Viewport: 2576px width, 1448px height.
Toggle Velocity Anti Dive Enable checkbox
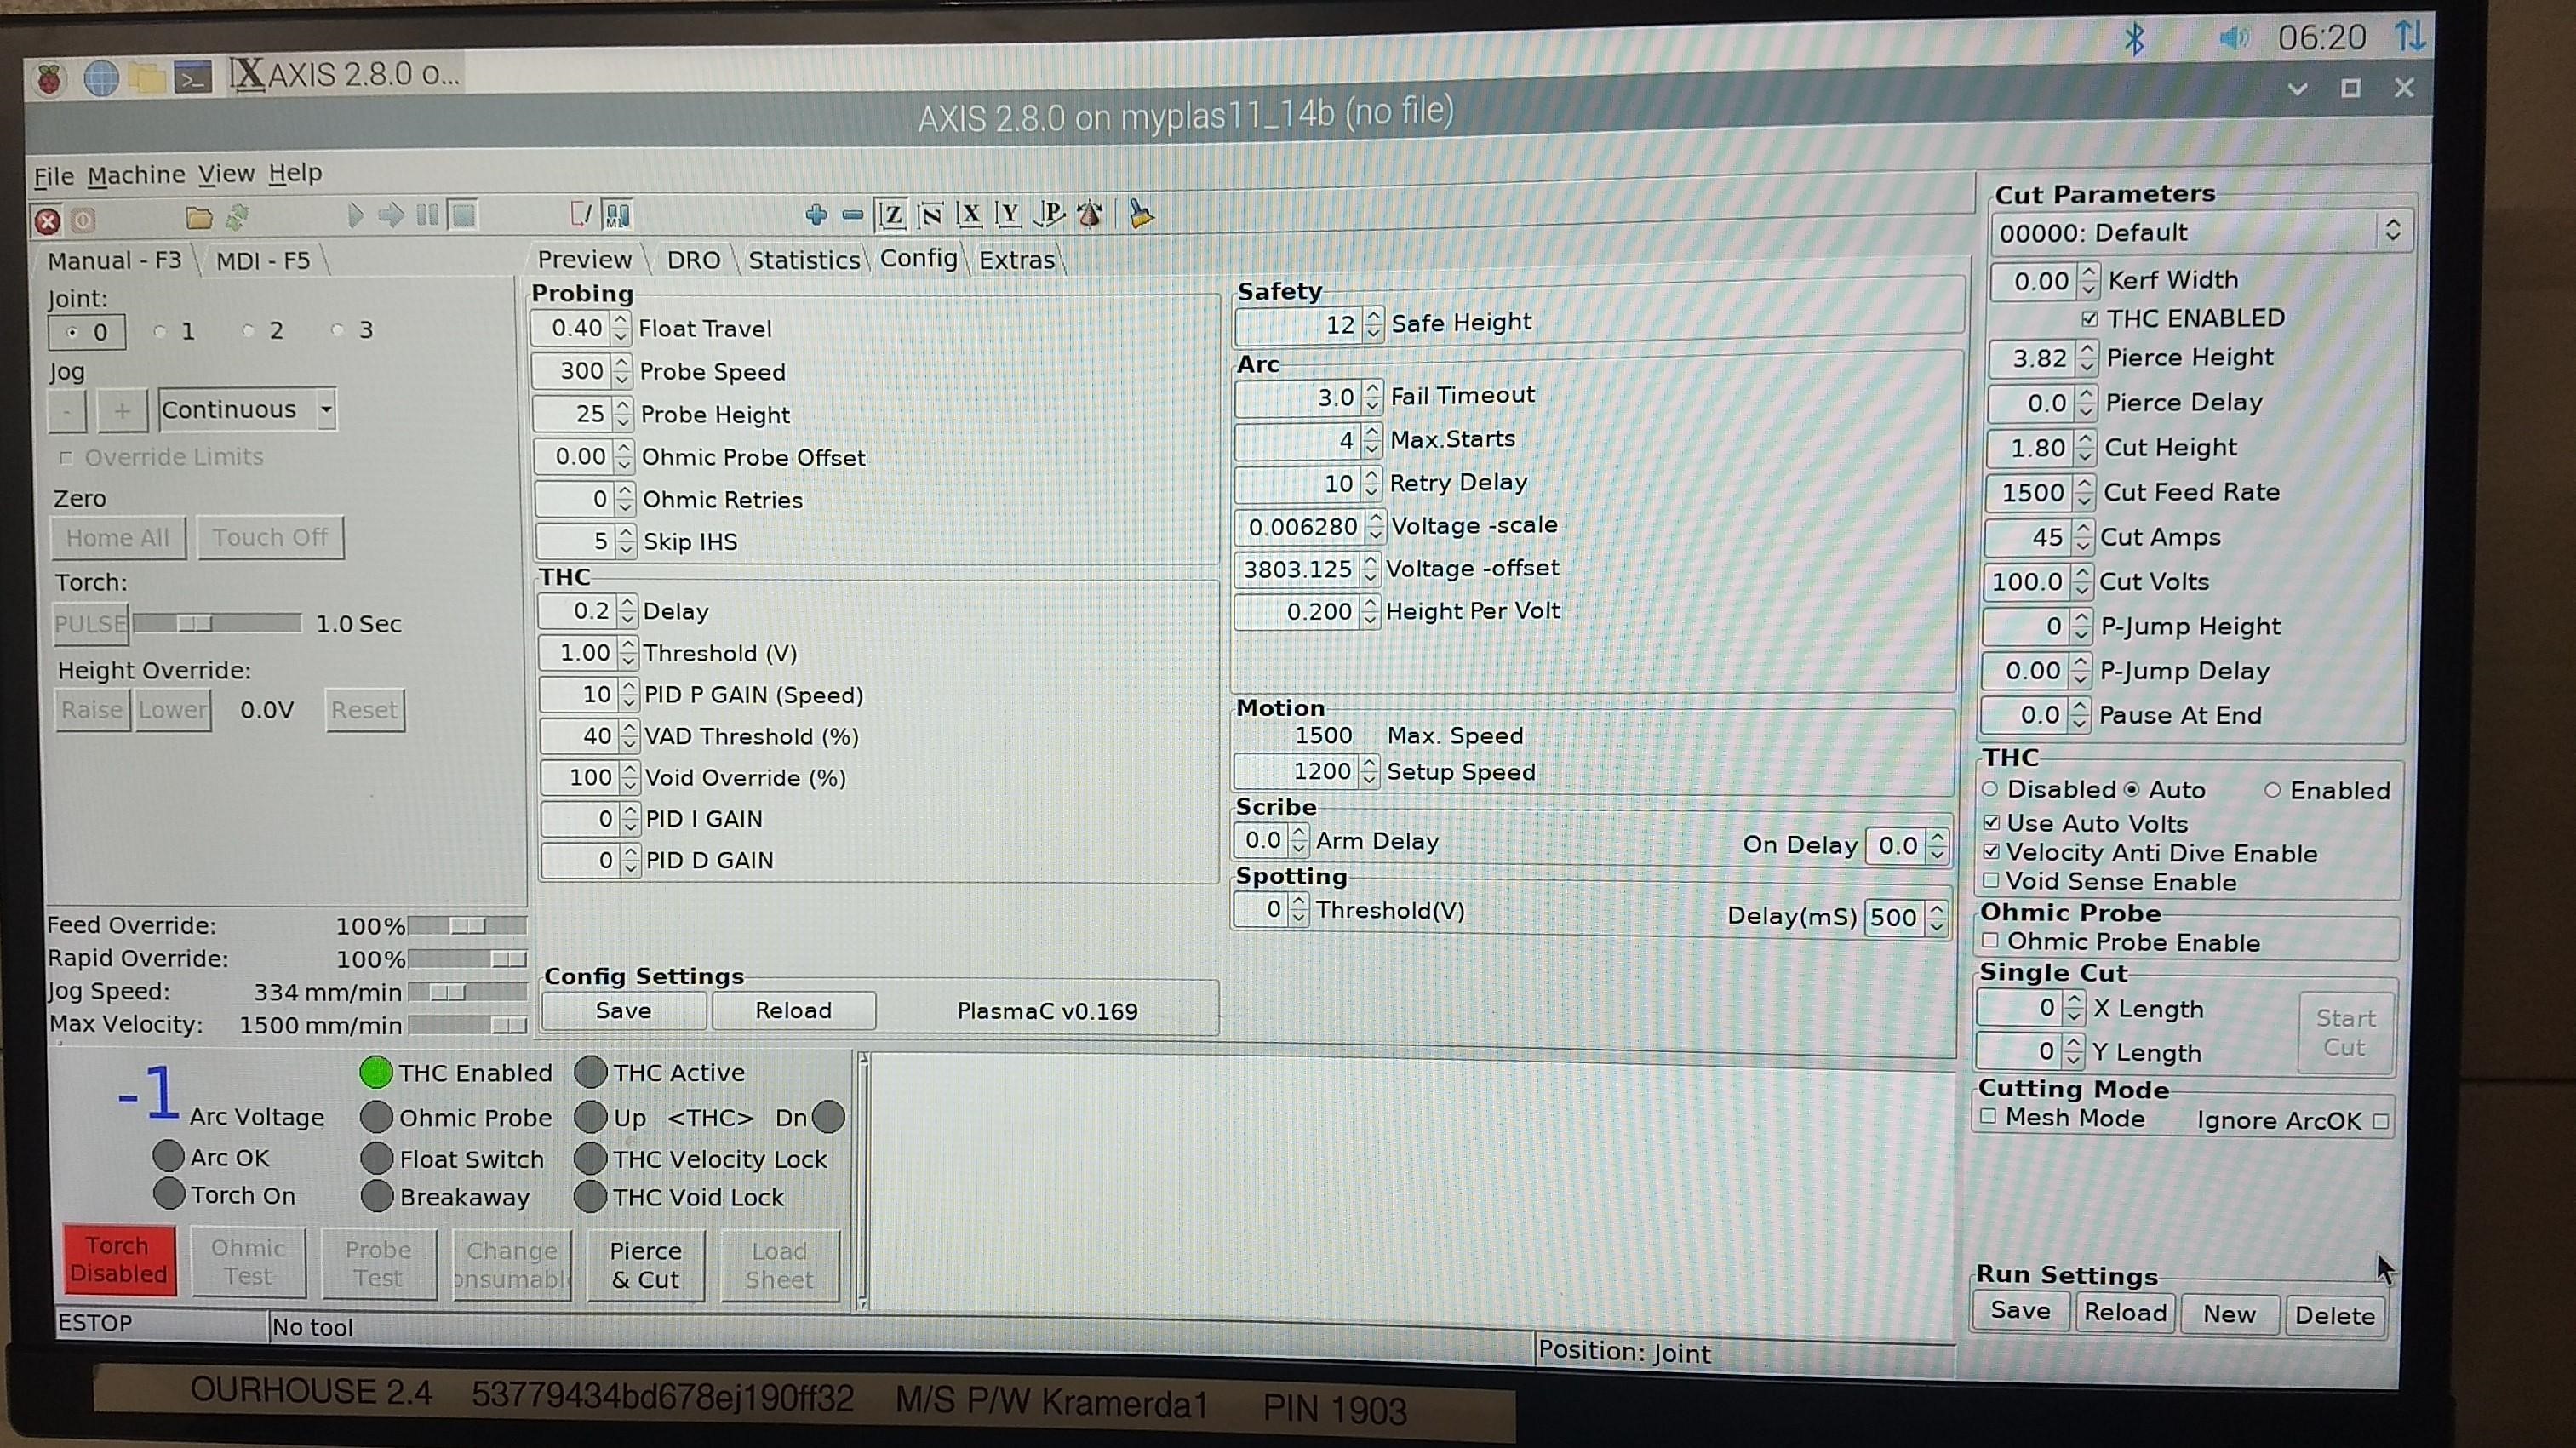coord(1991,851)
